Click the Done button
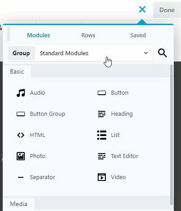Image resolution: width=181 pixels, height=211 pixels. [x=167, y=10]
